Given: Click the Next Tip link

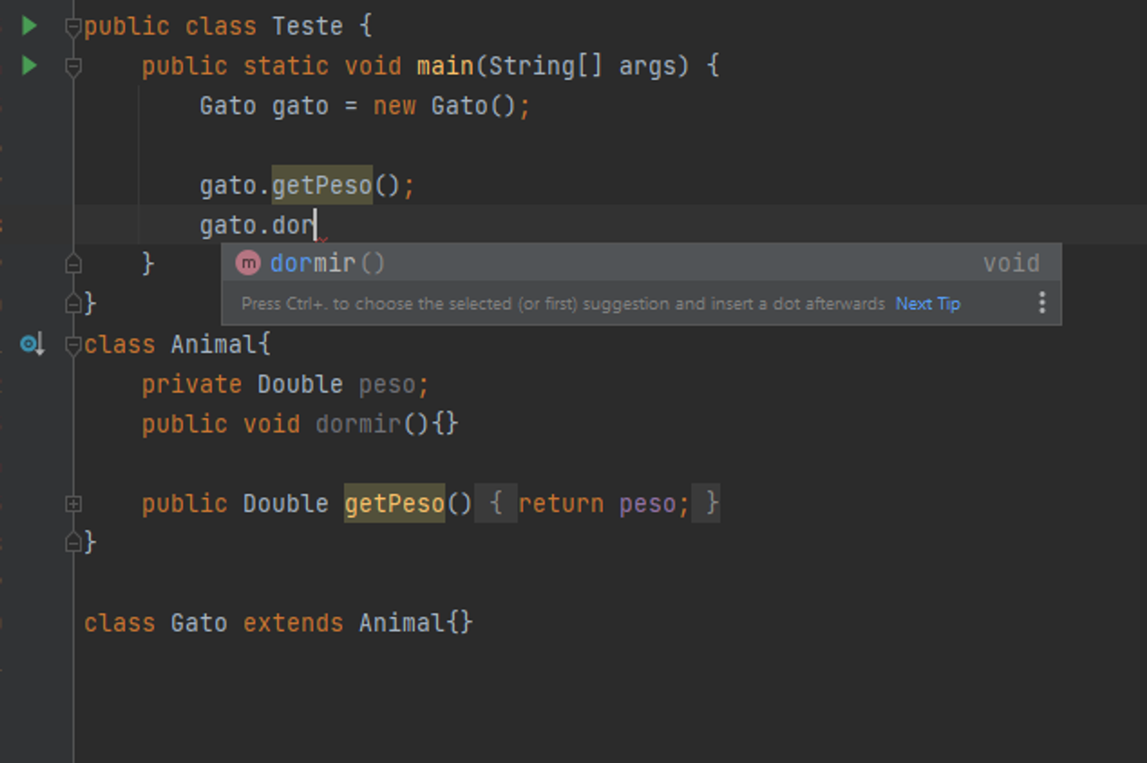Looking at the screenshot, I should click(927, 303).
